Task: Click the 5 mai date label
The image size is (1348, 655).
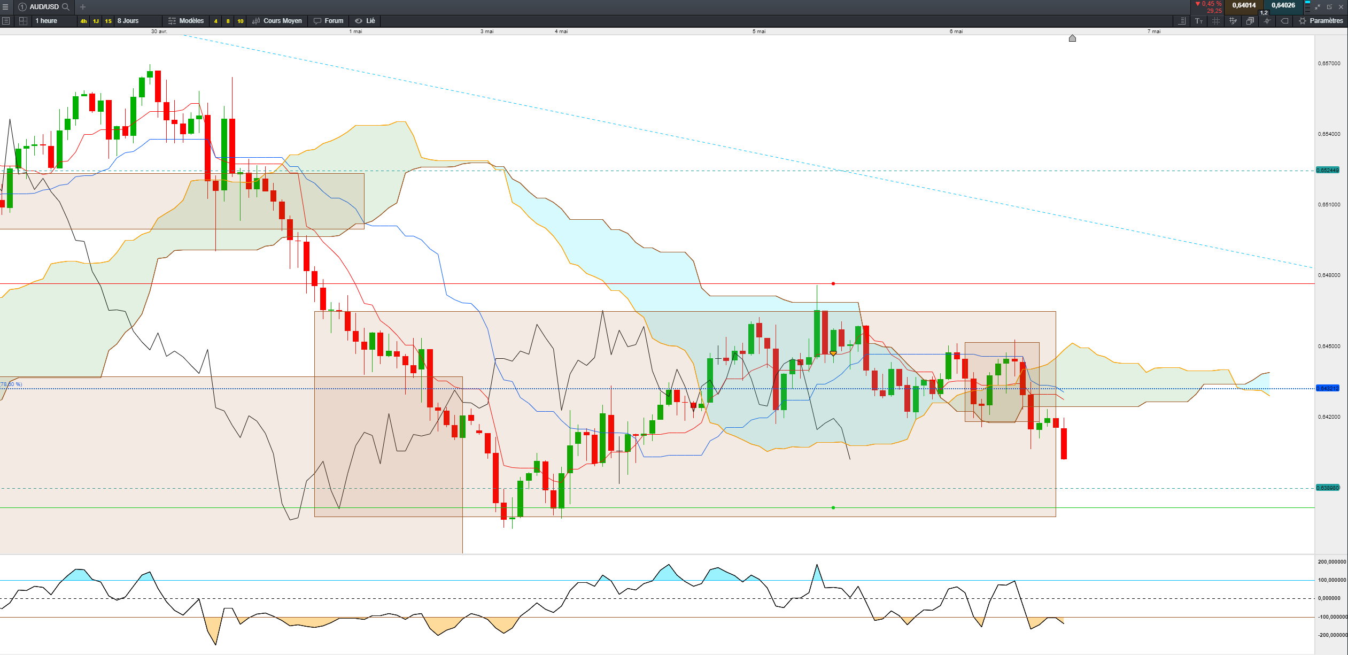Action: pos(759,32)
